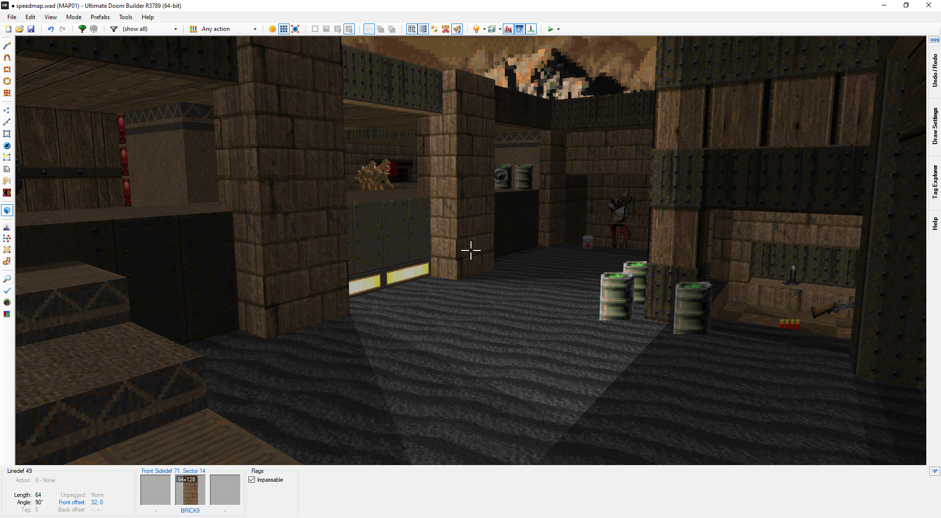Click the lightbulb dynamic lights icon
941x518 pixels.
(x=476, y=29)
